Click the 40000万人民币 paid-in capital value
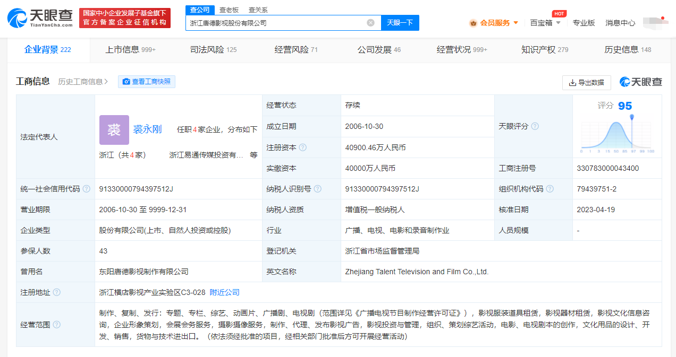The image size is (676, 357). 370,168
